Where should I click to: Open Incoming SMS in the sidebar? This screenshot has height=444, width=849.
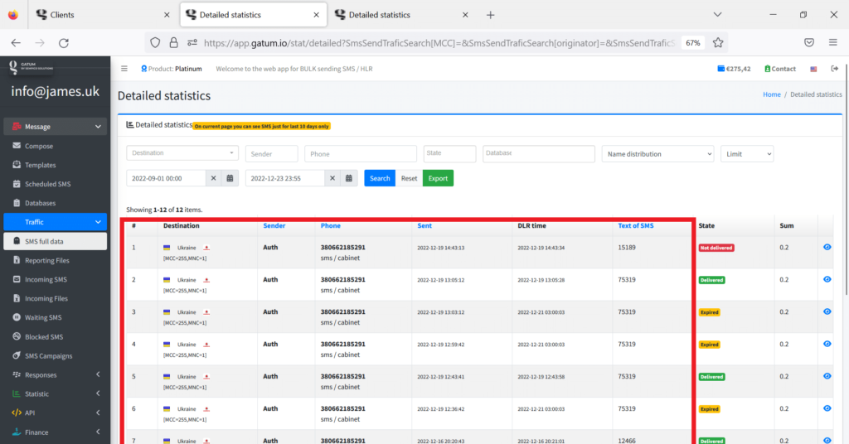(x=46, y=280)
